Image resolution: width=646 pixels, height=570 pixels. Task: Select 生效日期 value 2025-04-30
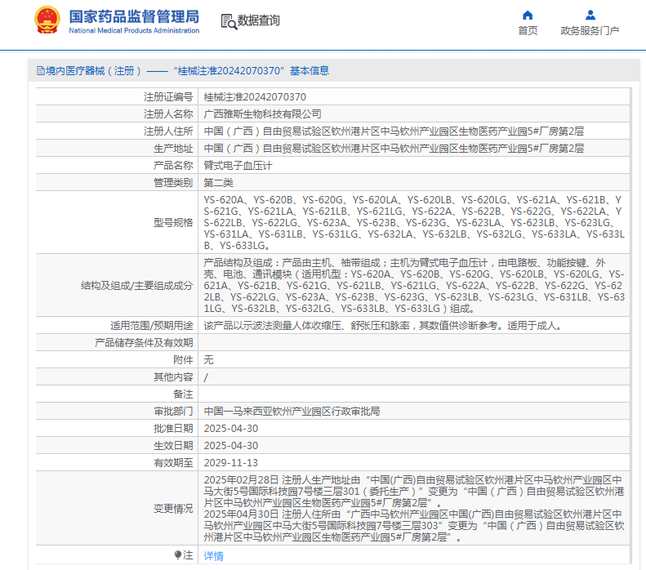point(230,446)
